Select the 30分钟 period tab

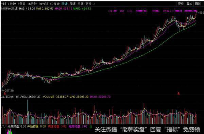[x=43, y=4]
